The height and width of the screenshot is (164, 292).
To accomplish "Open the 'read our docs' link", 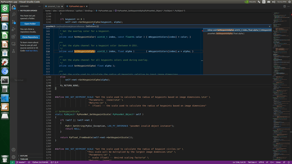I will tap(31, 51).
